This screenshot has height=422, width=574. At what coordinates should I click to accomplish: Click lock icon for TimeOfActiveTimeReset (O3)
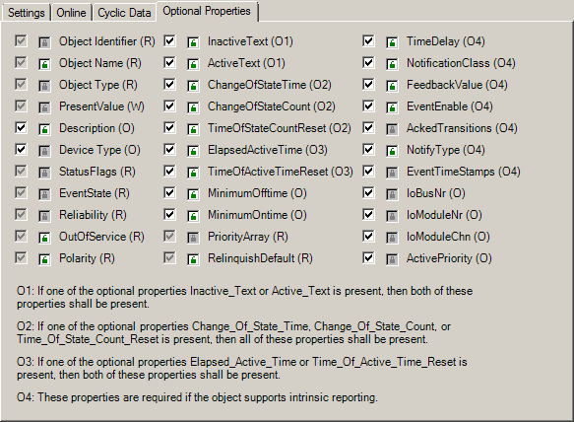[193, 173]
